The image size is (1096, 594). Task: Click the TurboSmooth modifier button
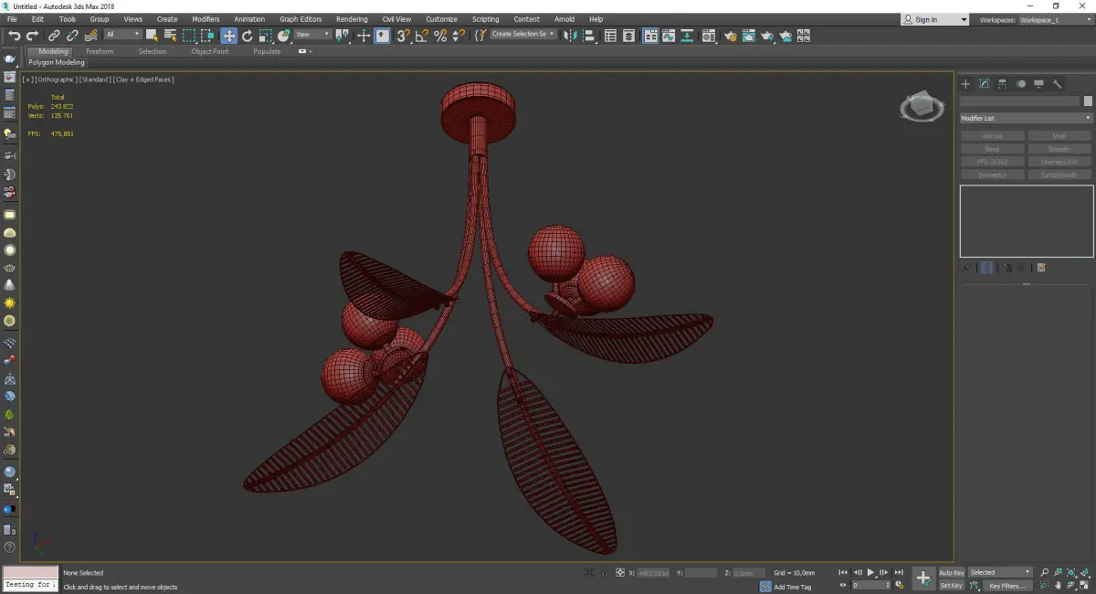[1059, 175]
